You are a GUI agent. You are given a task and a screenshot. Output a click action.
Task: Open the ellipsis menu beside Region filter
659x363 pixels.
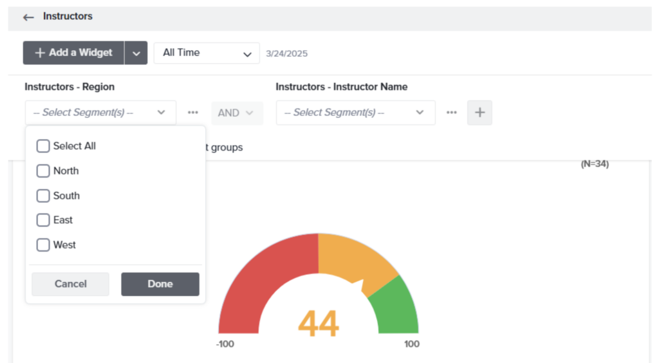point(193,113)
